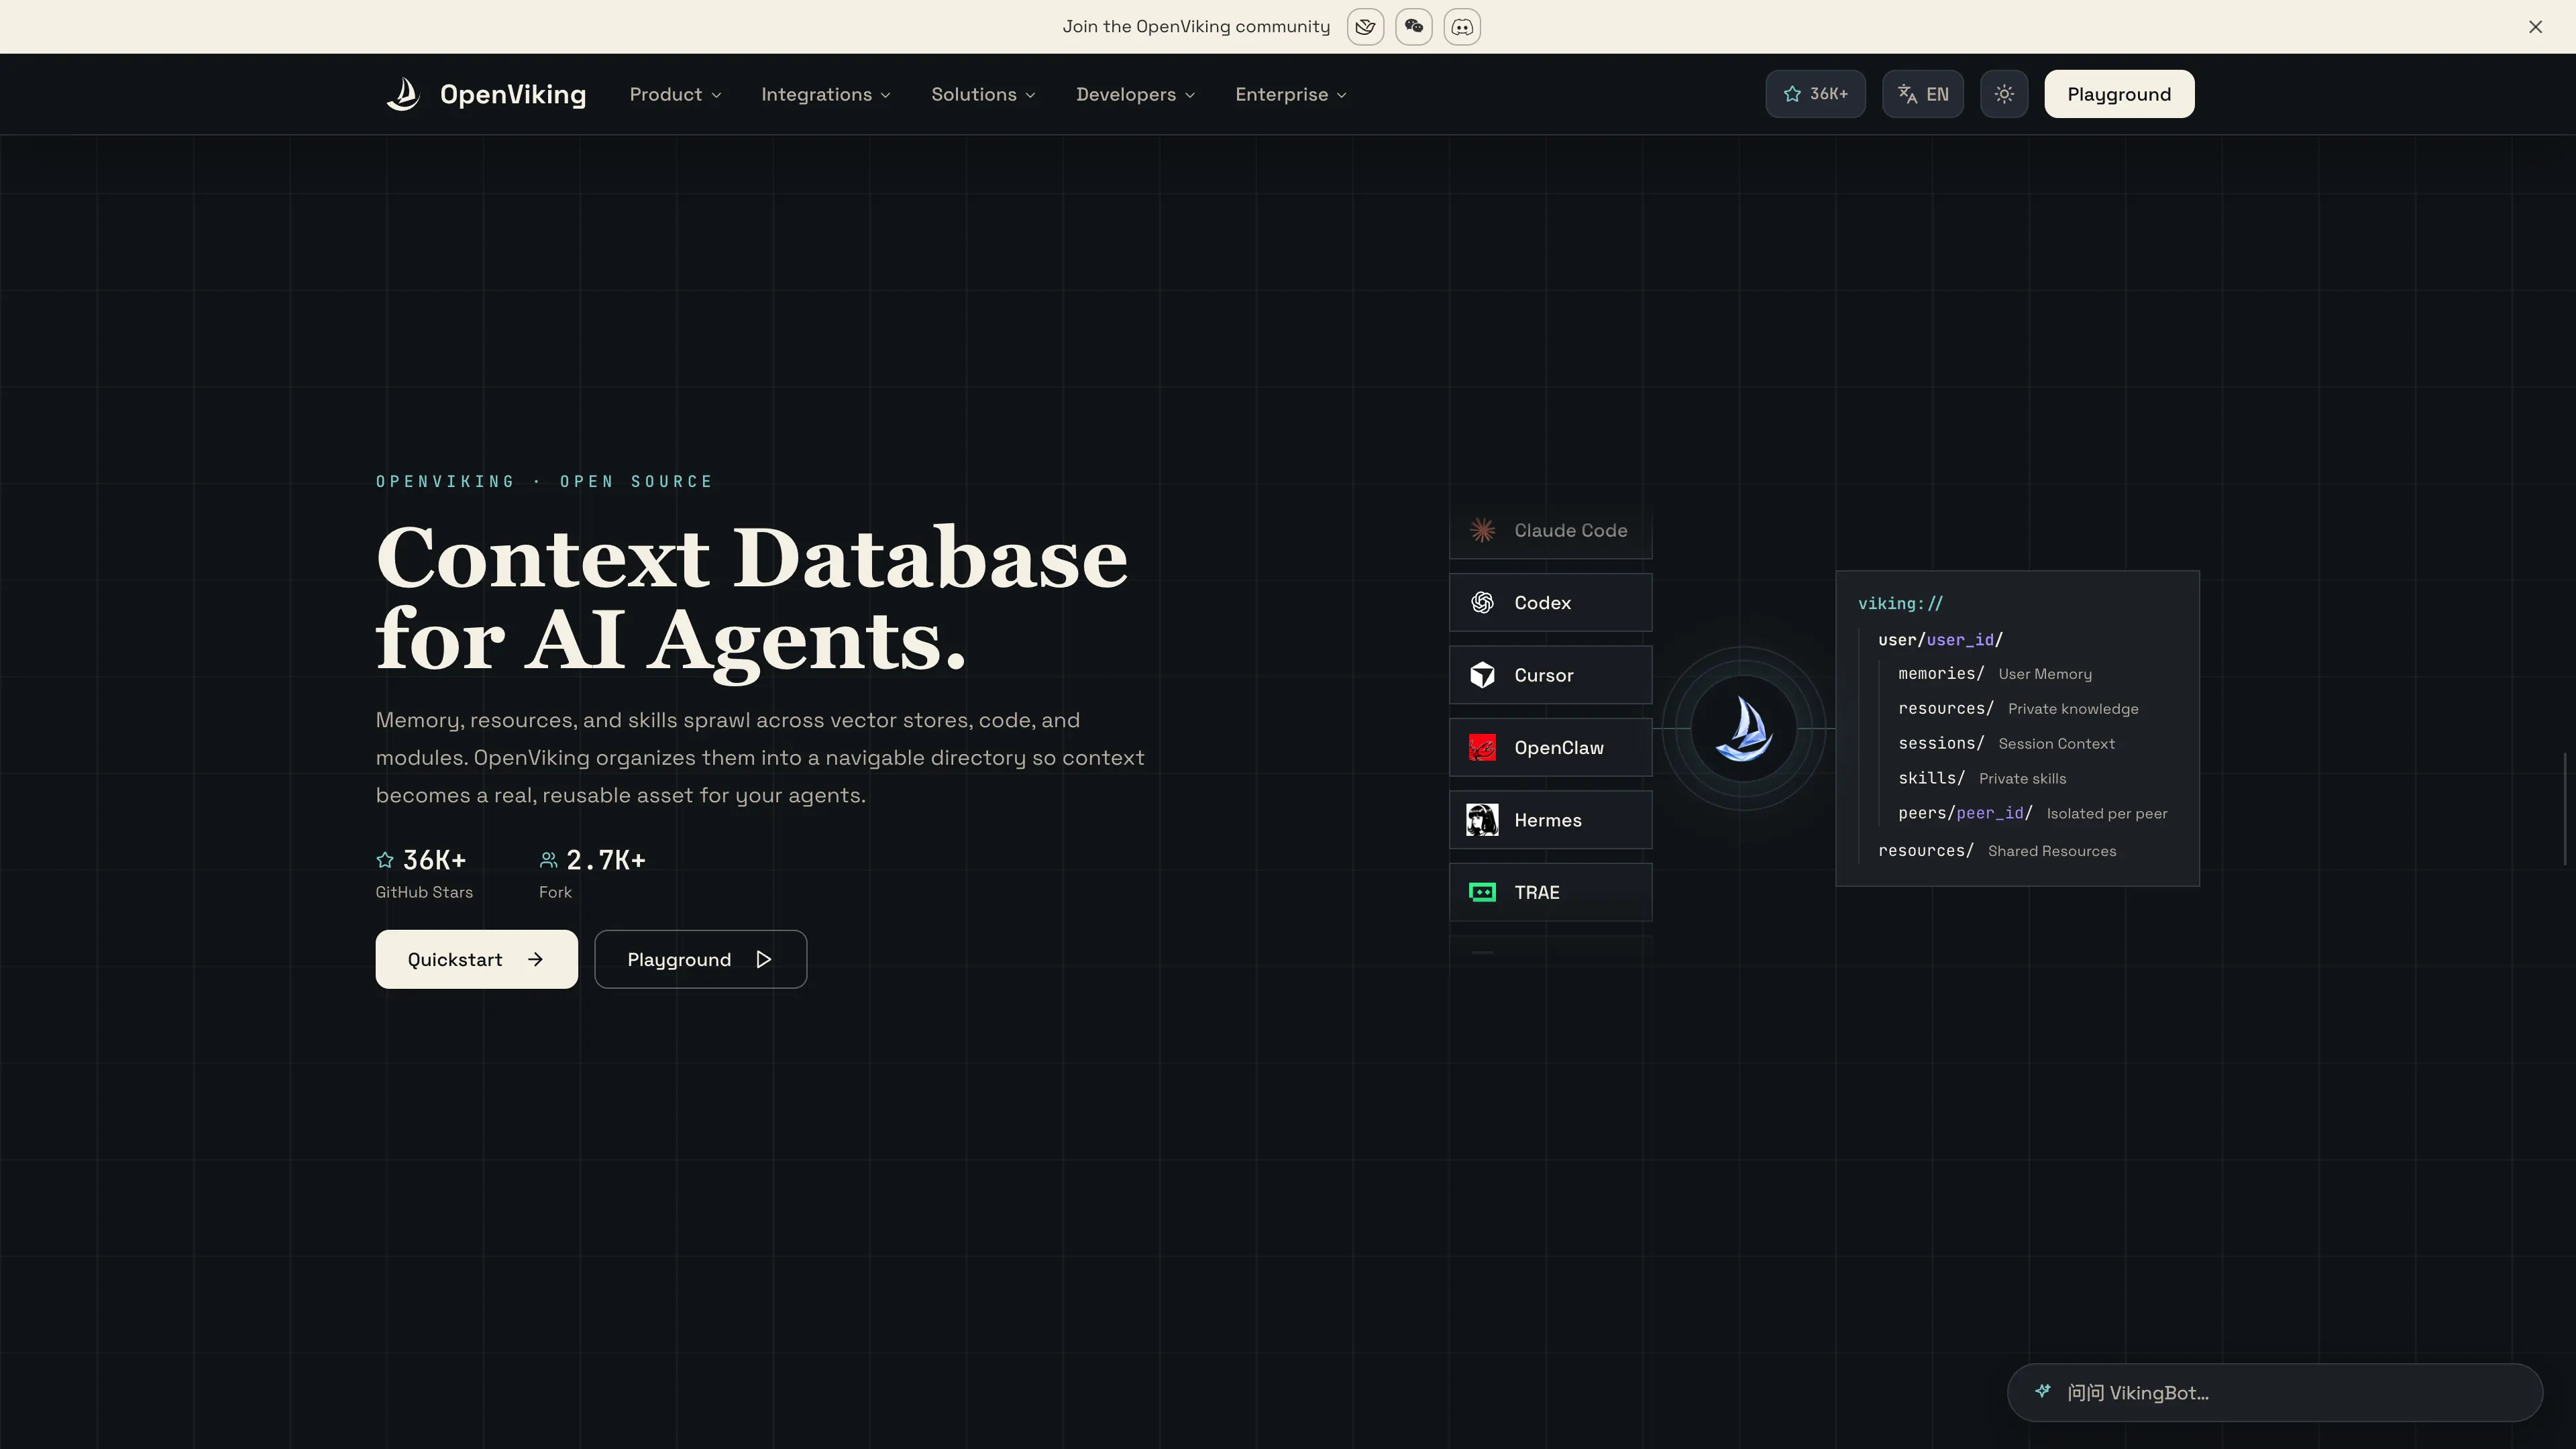Select the OpenClaw integration card
The height and width of the screenshot is (1449, 2576).
coord(1550,747)
